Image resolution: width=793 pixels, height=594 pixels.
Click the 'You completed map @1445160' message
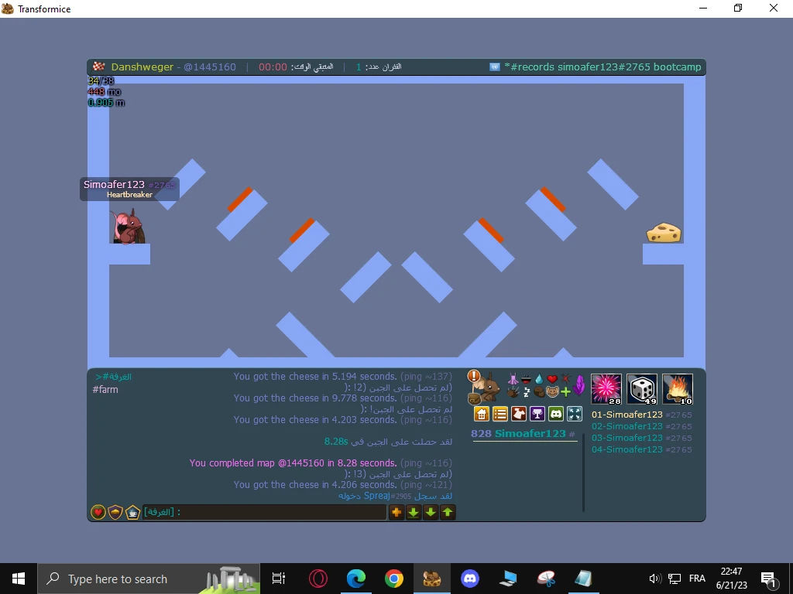click(293, 463)
